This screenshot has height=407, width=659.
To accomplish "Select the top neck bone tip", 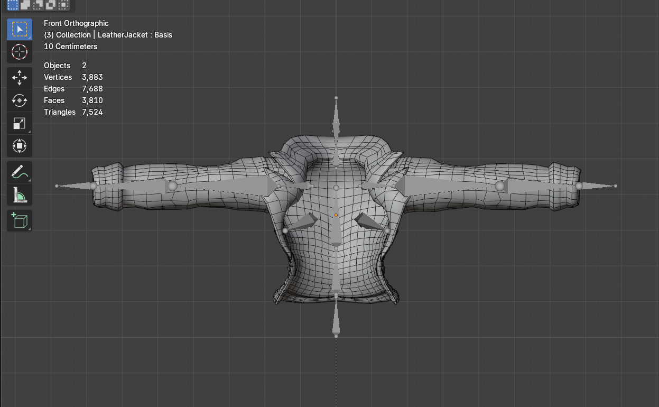I will coord(336,98).
